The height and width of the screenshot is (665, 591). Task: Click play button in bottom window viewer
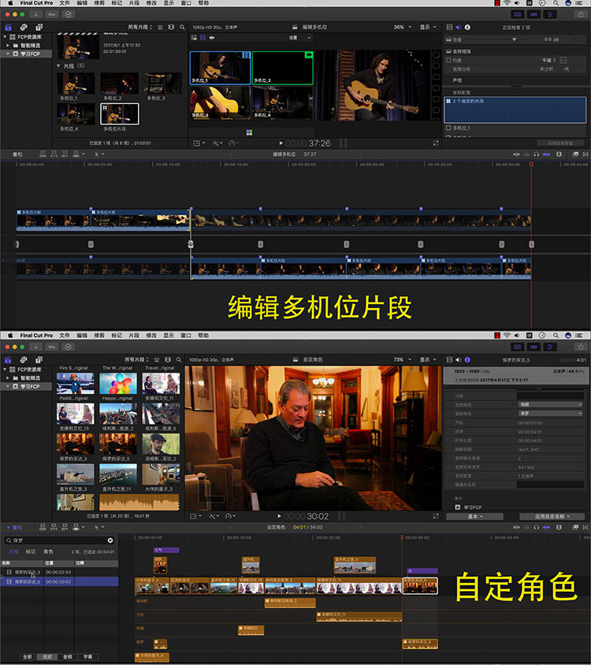coord(279,516)
